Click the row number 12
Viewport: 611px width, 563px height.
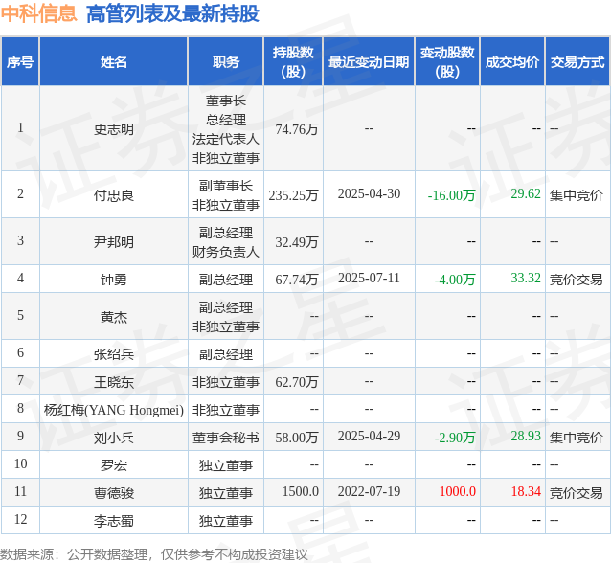(20, 519)
